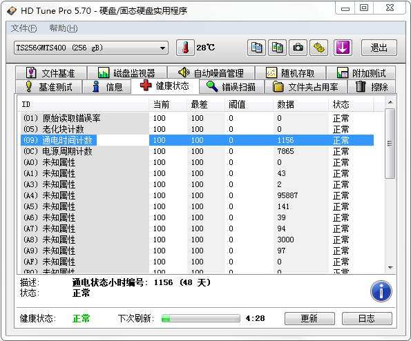This screenshot has width=411, height=341.
Task: Select row (09) 通电时间计数
Action: (197, 140)
